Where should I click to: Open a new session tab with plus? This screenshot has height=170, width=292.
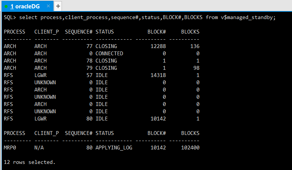click(x=58, y=6)
